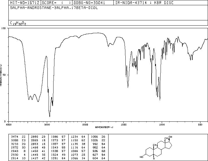Click the 1500 tick label on wavenumber axis
This screenshot has height=161, width=208.
pos(124,125)
